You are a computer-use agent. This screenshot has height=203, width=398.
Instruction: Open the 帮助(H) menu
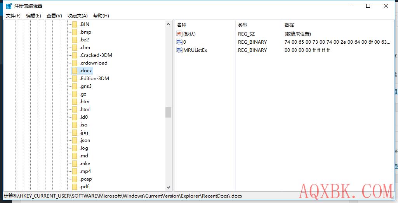coord(101,16)
